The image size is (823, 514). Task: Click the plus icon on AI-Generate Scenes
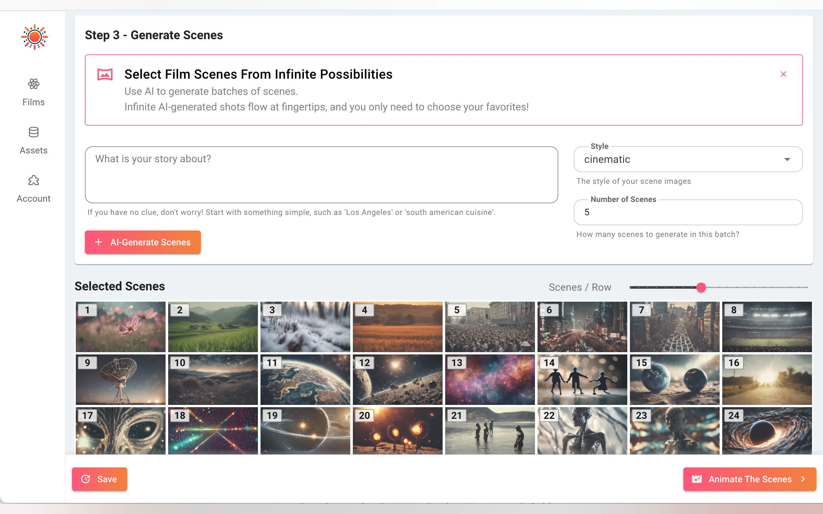99,242
